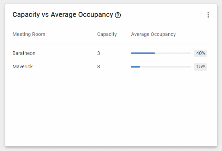Click the Capacity vs Average Occupancy title
This screenshot has width=222, height=151.
(x=63, y=15)
